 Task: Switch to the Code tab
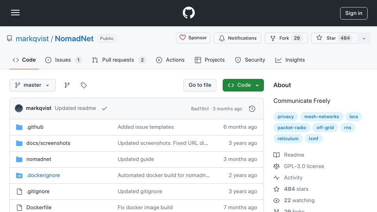(24, 60)
